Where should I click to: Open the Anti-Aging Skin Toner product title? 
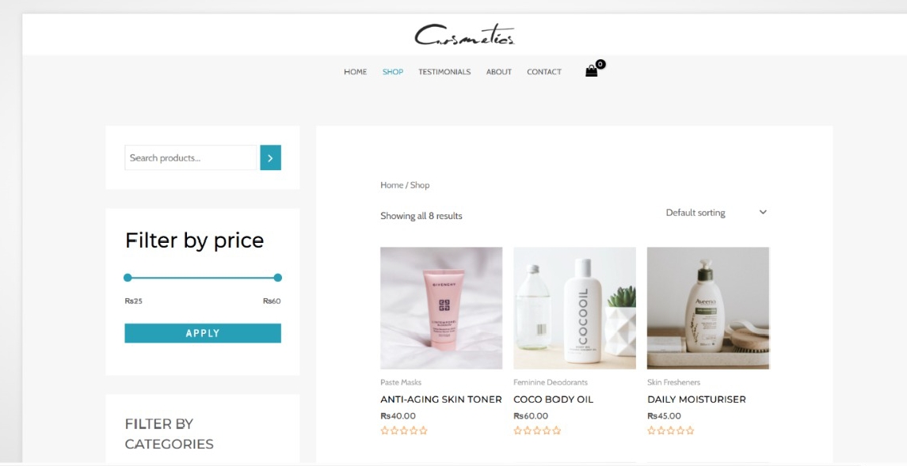click(x=440, y=400)
